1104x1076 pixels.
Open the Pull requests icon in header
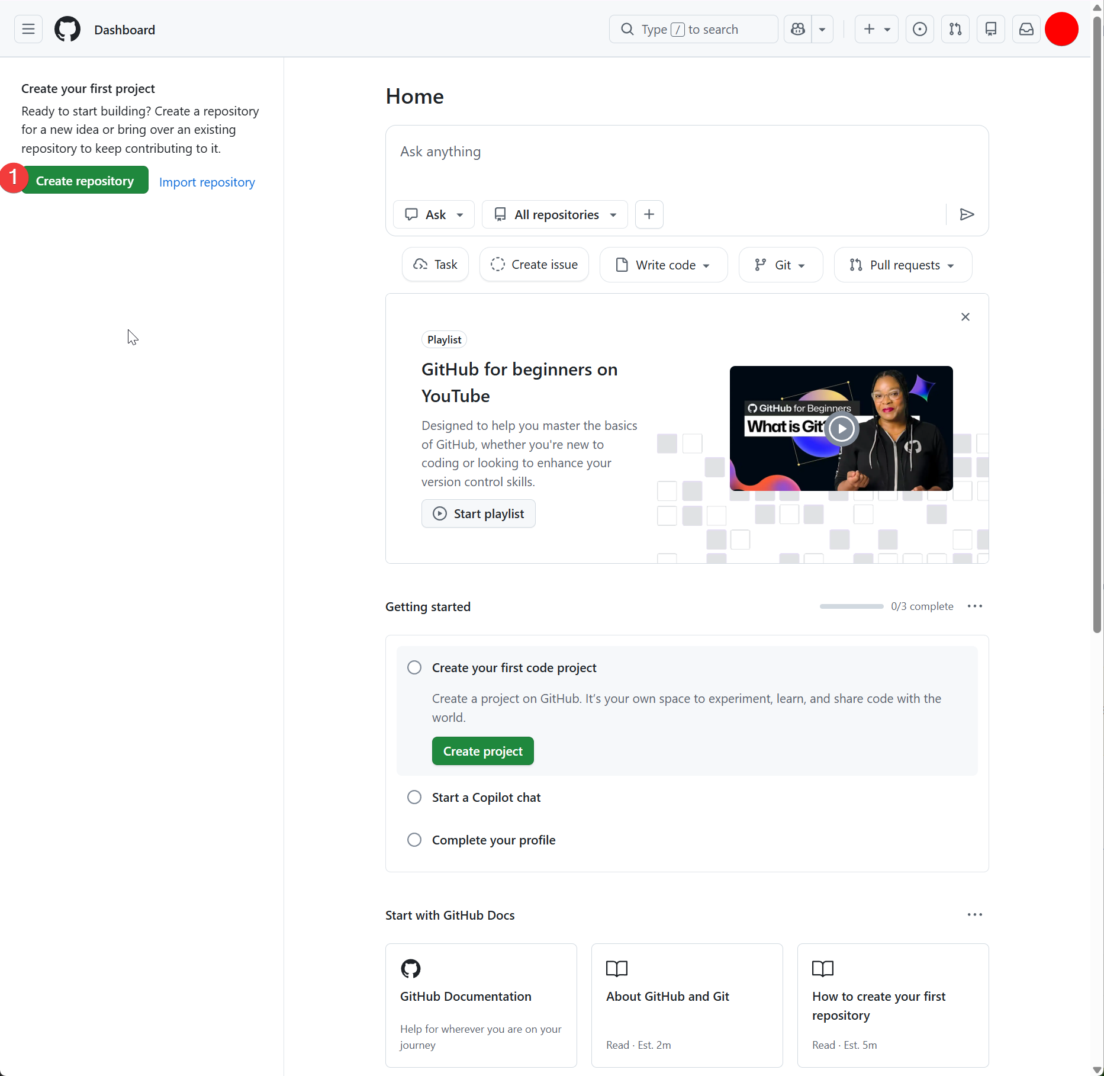pos(955,30)
